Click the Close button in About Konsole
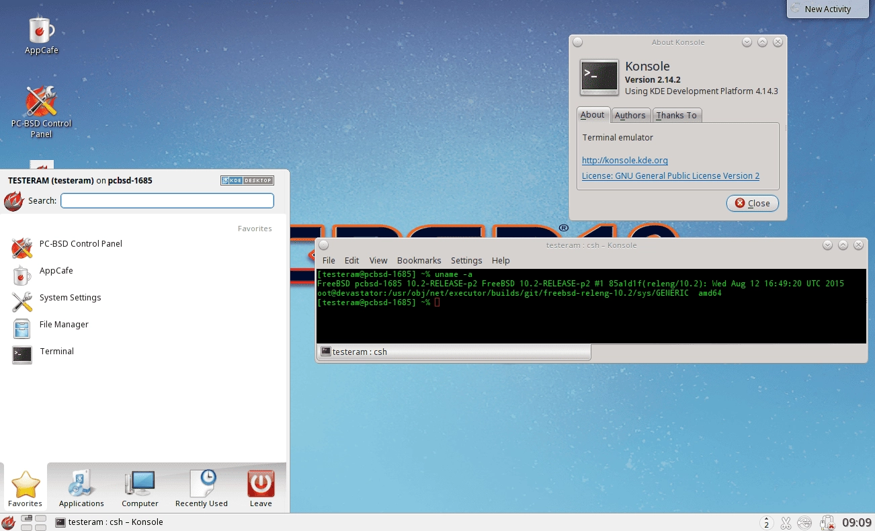Image resolution: width=875 pixels, height=531 pixels. pyautogui.click(x=753, y=203)
